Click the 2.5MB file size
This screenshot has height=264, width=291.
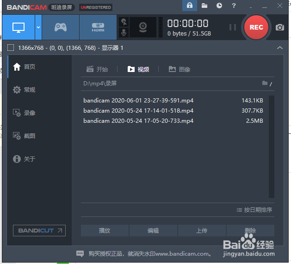click(x=254, y=121)
